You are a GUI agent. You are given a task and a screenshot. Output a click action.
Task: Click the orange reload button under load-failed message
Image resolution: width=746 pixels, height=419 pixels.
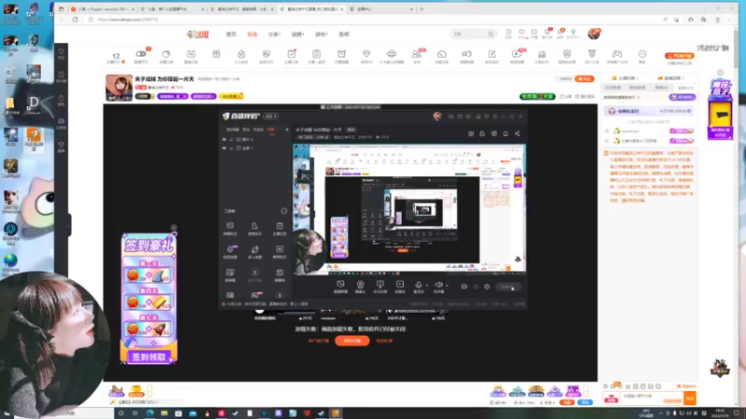tap(352, 341)
